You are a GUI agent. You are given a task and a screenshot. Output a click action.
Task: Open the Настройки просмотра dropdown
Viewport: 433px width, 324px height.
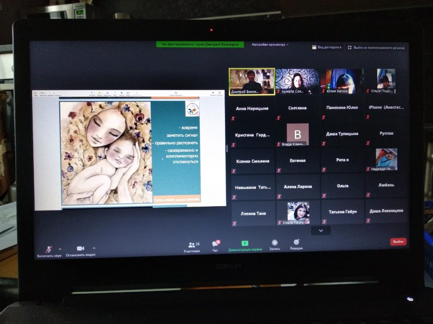click(x=270, y=44)
